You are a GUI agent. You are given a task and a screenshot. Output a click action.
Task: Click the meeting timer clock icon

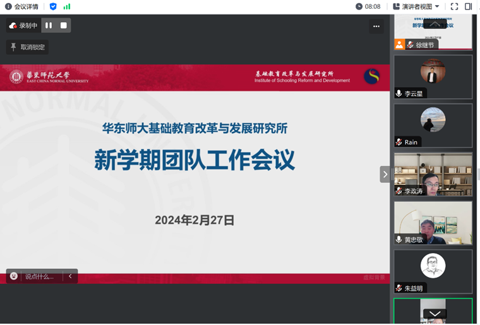tap(359, 6)
